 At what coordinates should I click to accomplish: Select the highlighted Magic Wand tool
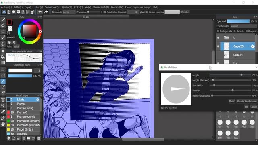3,81
